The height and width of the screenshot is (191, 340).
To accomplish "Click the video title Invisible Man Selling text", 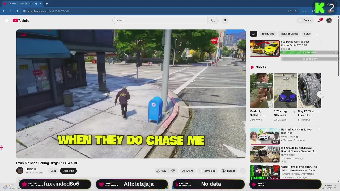I will coord(47,163).
